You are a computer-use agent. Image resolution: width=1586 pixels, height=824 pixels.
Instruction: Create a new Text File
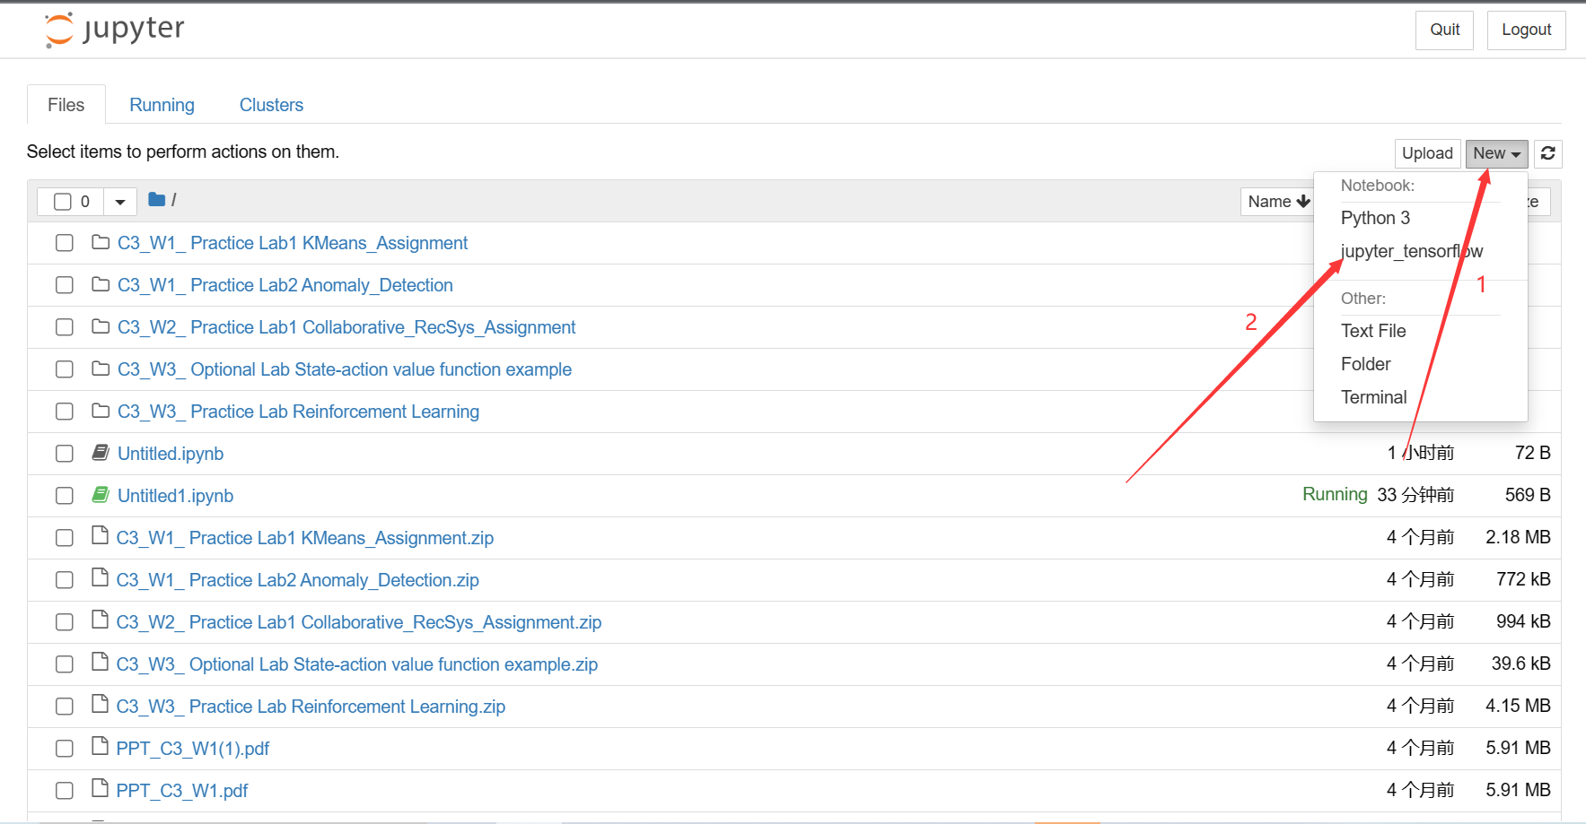[x=1373, y=331]
